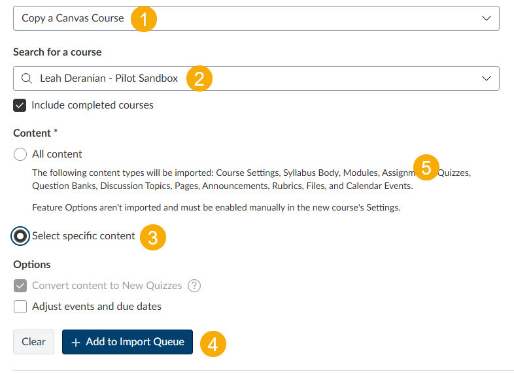Screen dimensions: 514x374
Task: Click the magnifying glass search icon
Action: coord(27,78)
